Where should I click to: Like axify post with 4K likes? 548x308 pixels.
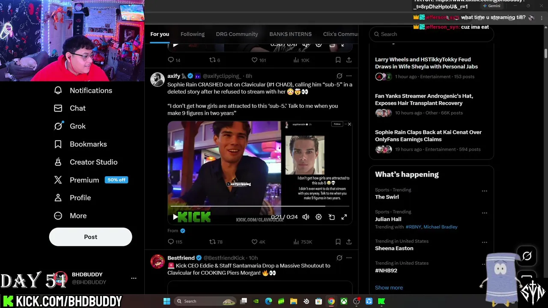pos(258,242)
